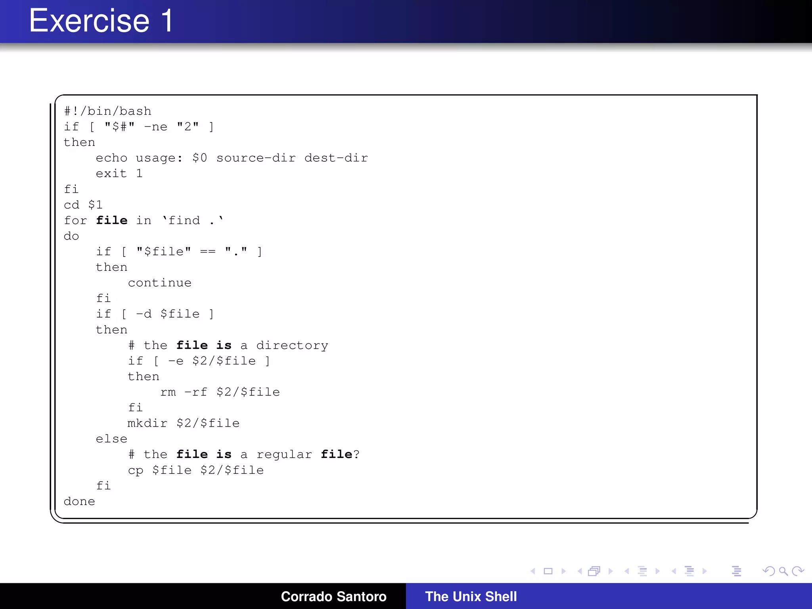This screenshot has height=609, width=812.
Task: Go to the next subsection arrow
Action: coord(658,571)
